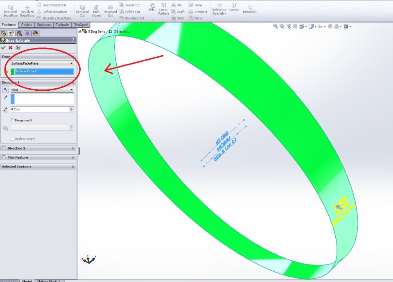
Task: Toggle the Draft outward checkbox
Action: pyautogui.click(x=12, y=139)
